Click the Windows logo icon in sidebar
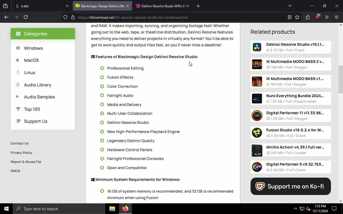The height and width of the screenshot is (214, 343). (18, 48)
